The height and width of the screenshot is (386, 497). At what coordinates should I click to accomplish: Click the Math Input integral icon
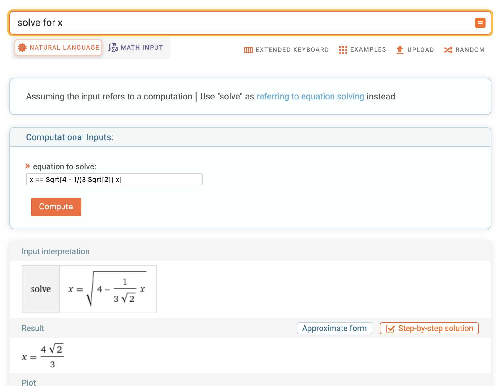click(113, 48)
